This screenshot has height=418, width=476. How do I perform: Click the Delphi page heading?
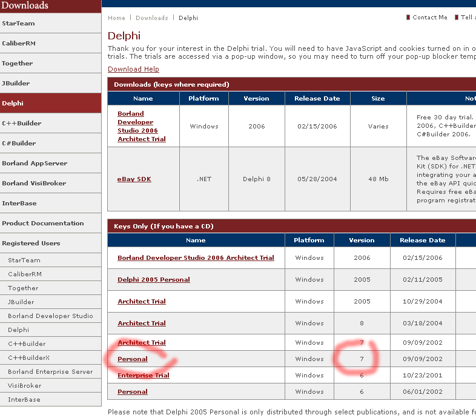click(x=124, y=36)
